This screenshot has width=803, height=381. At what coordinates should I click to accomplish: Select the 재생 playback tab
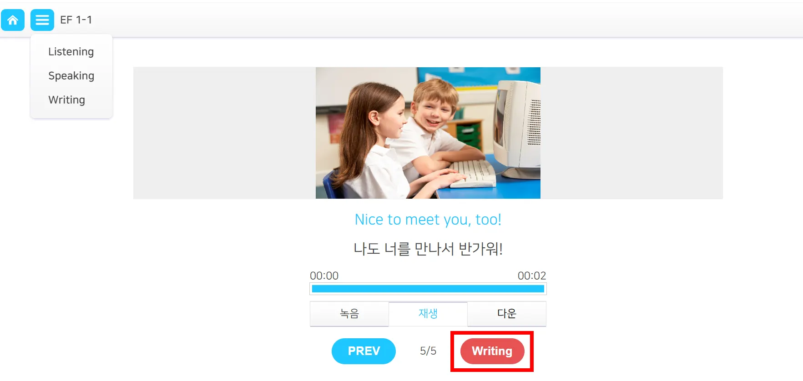(428, 314)
